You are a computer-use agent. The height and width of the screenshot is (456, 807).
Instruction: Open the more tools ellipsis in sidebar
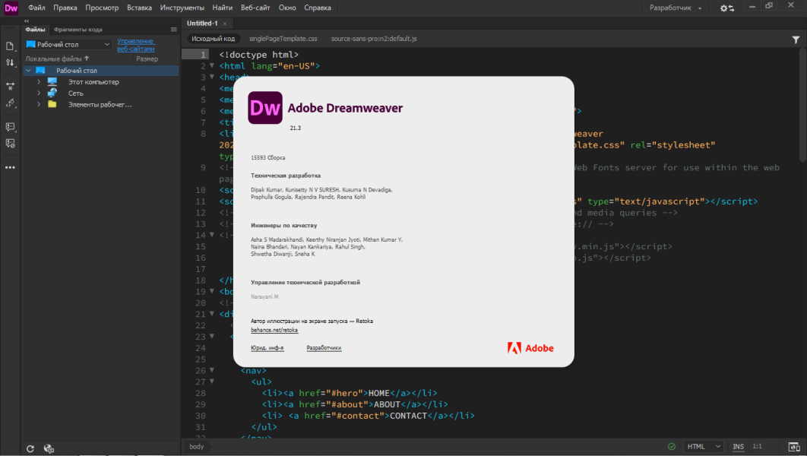(10, 167)
